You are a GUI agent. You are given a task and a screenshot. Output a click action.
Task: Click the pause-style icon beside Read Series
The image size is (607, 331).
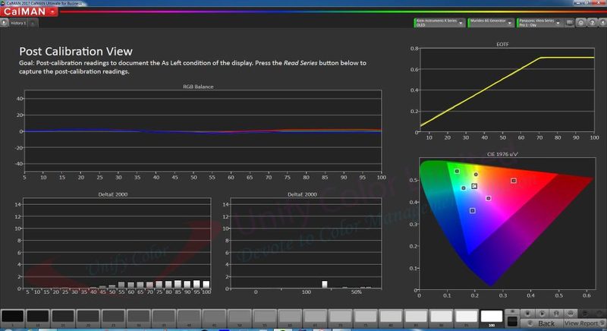[x=556, y=314]
